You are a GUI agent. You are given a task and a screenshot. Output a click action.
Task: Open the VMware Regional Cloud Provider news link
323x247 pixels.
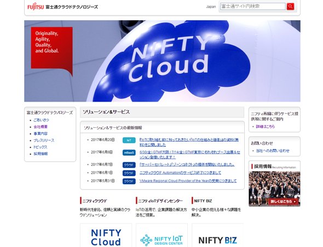(x=188, y=181)
